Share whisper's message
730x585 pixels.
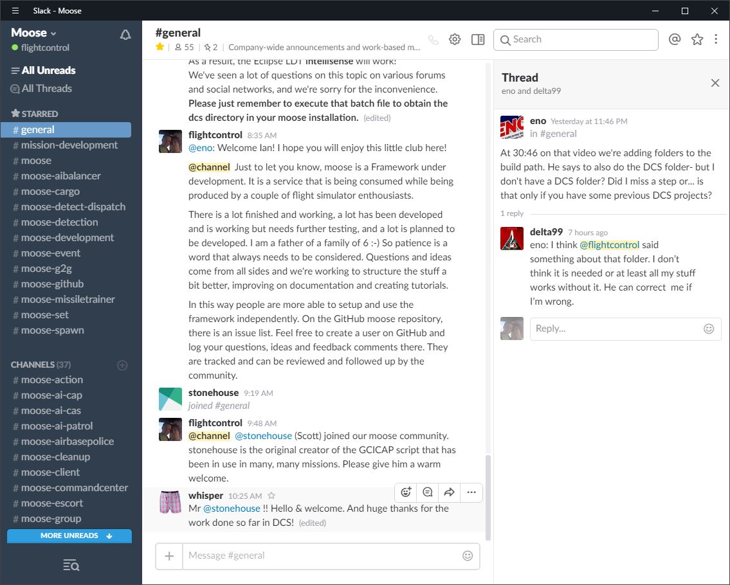(450, 492)
